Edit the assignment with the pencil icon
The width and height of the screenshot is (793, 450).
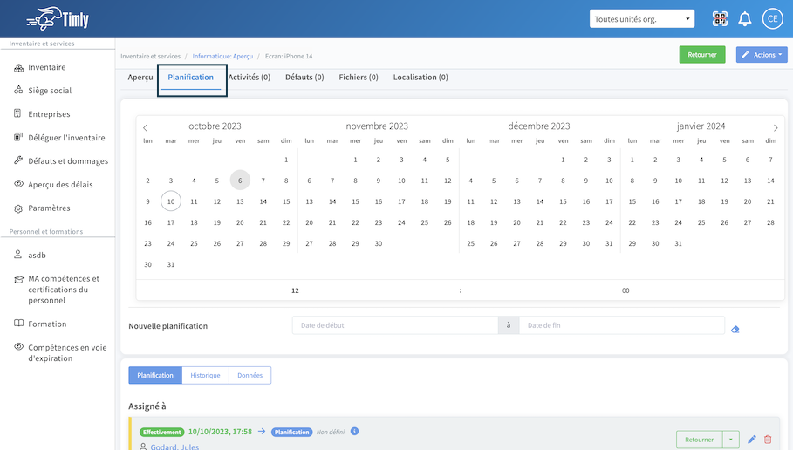point(752,440)
